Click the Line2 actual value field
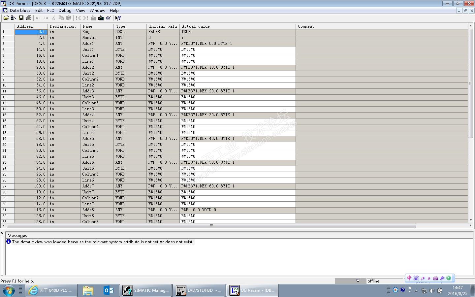 tap(238, 85)
